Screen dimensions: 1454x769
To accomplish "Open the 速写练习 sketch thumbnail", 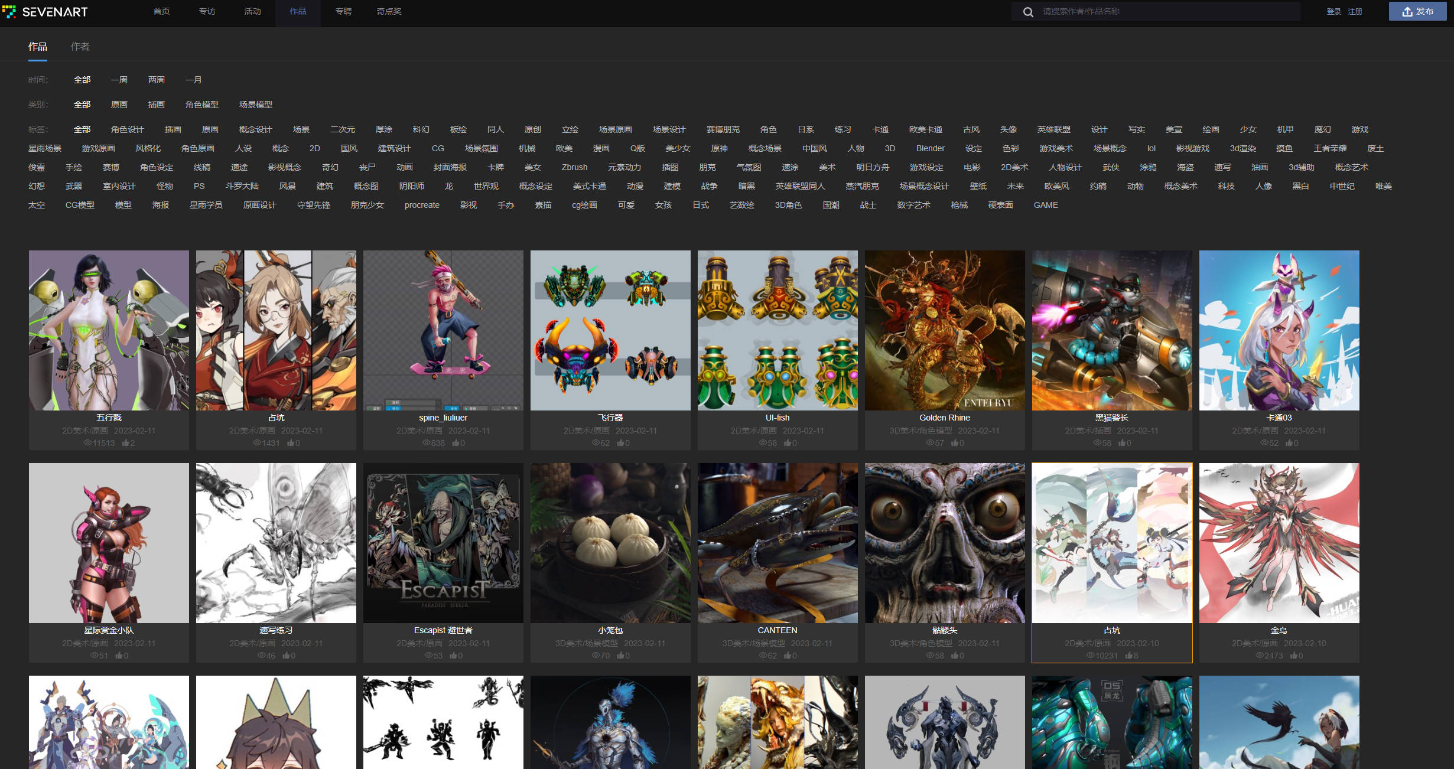I will tap(276, 543).
